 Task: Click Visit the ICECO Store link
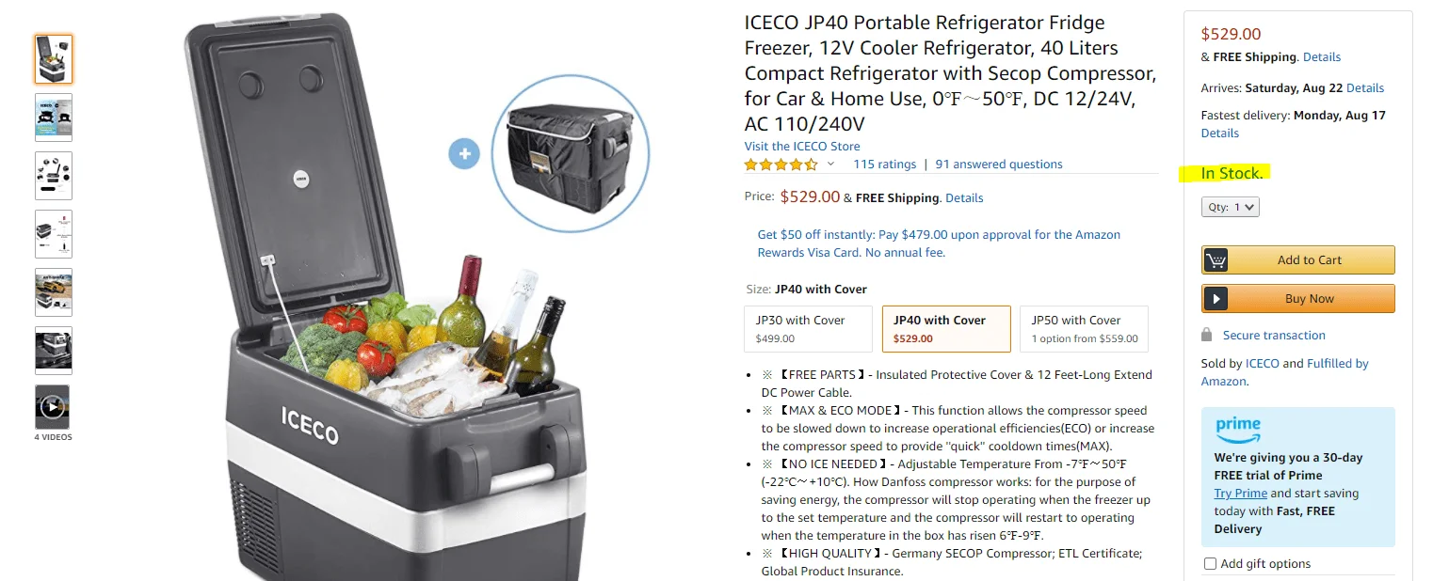click(802, 147)
